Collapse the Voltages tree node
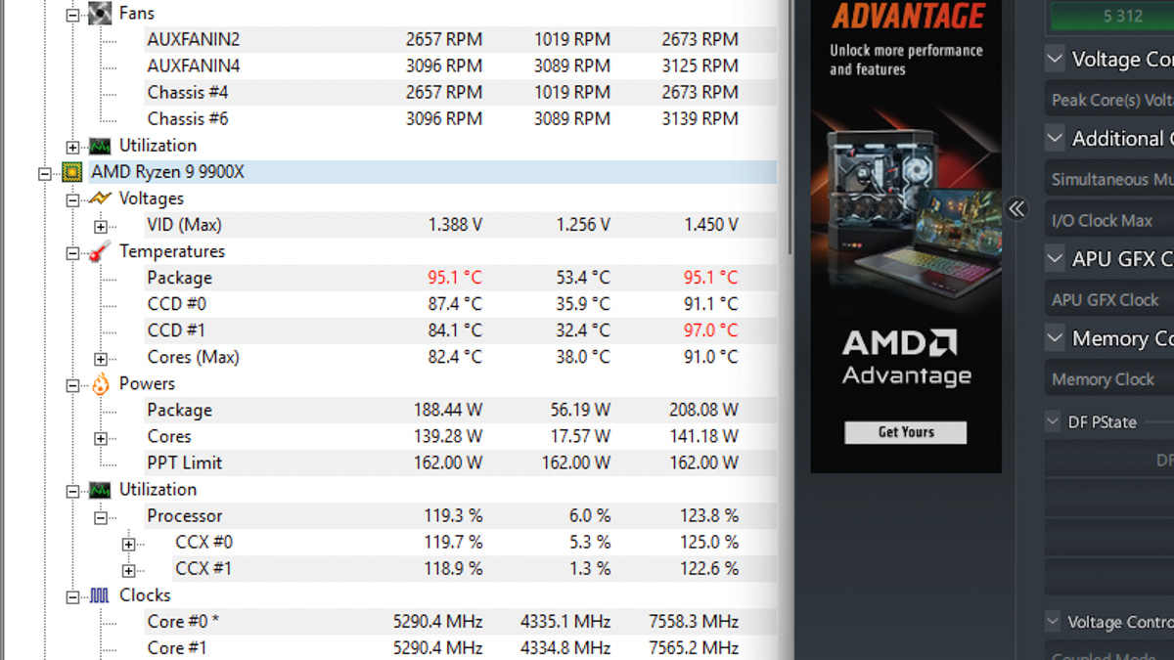The image size is (1174, 660). click(72, 199)
